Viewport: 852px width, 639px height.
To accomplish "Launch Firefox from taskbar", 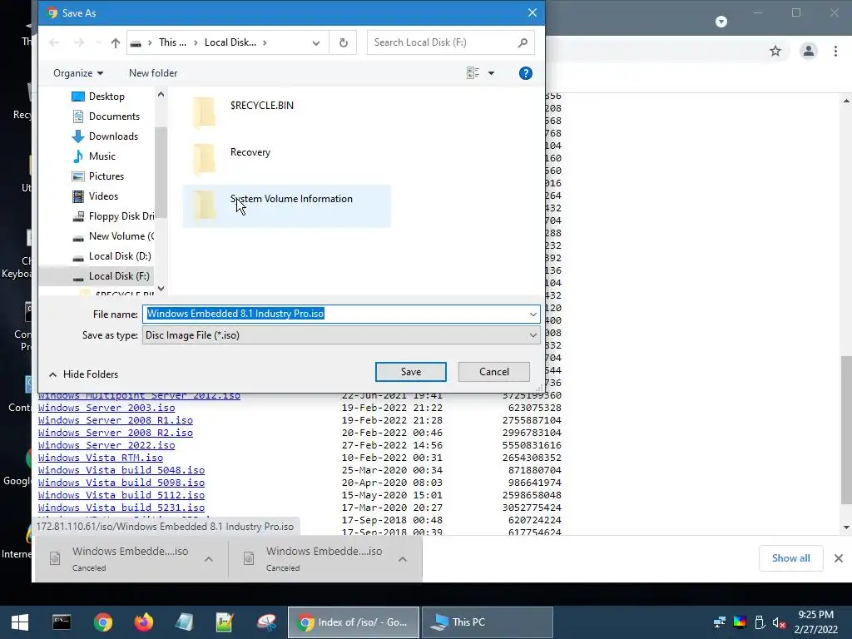I will click(143, 622).
